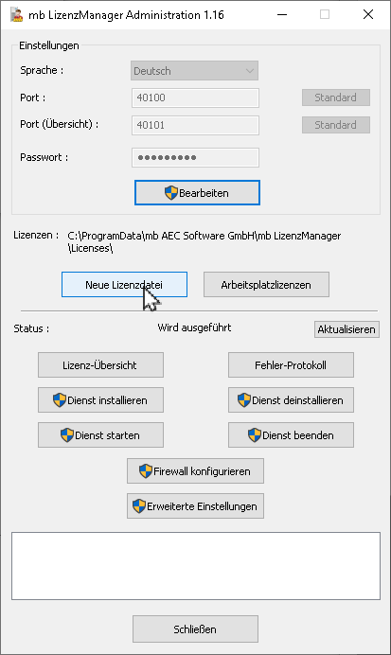Choose Neue Lizenzdatei
Screen dimensions: 391x655
click(124, 285)
